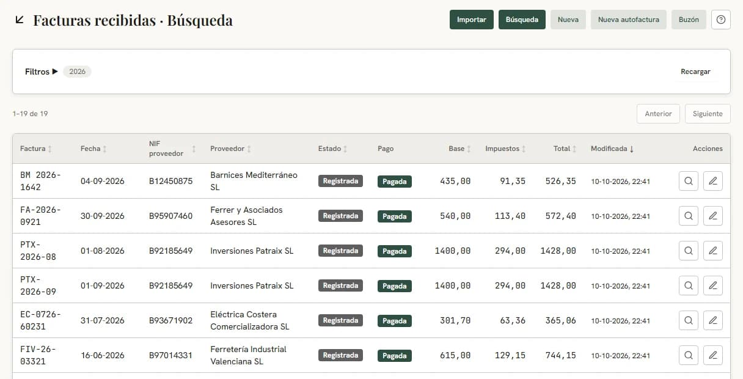Click date 04-09-2026
This screenshot has width=743, height=379.
coord(103,181)
